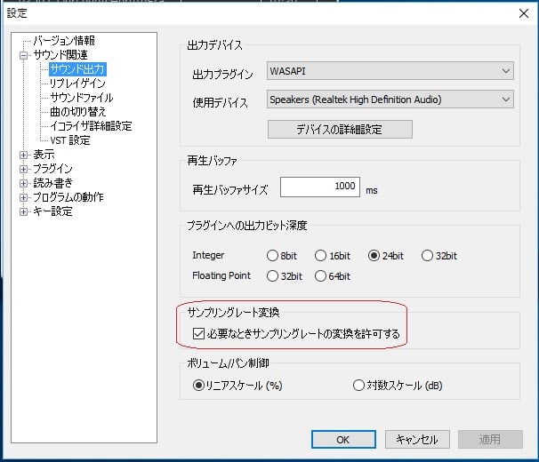Confirm settings with OK button
Image resolution: width=539 pixels, height=462 pixels.
tap(343, 439)
